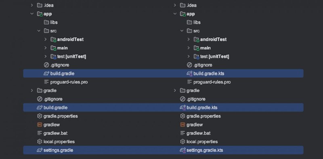Select libs folder in left tree

point(54,22)
